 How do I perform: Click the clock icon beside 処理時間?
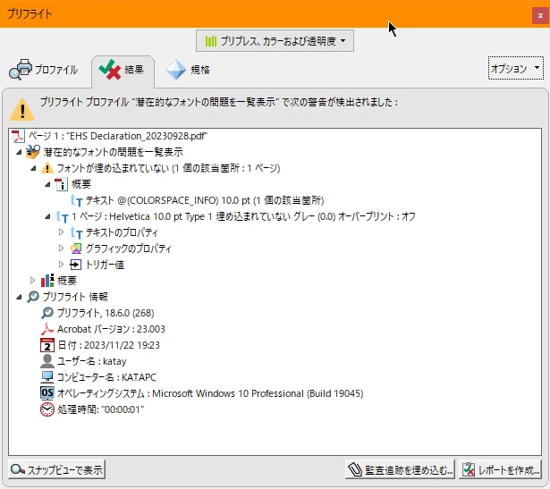click(47, 409)
